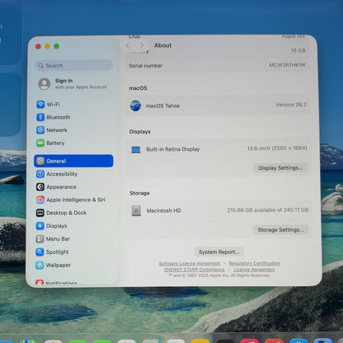Viewport: 343px width, 343px height.
Task: Select the Network globe icon
Action: (x=40, y=130)
